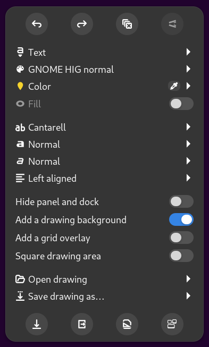The height and width of the screenshot is (347, 209).
Task: Click the undo arrow button
Action: coord(37,24)
